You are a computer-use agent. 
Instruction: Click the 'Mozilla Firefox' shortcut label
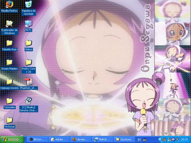pos(9,11)
